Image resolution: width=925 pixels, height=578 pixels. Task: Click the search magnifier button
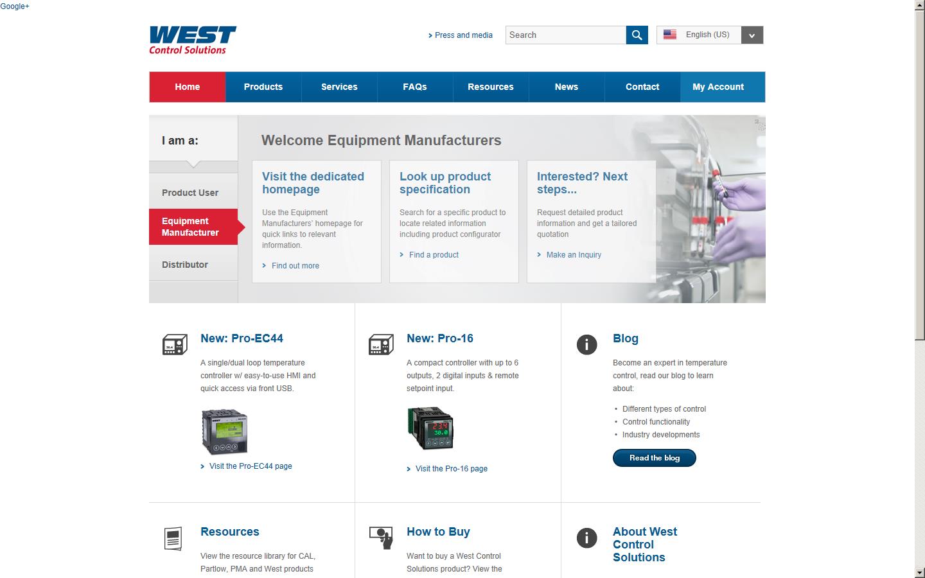click(637, 35)
